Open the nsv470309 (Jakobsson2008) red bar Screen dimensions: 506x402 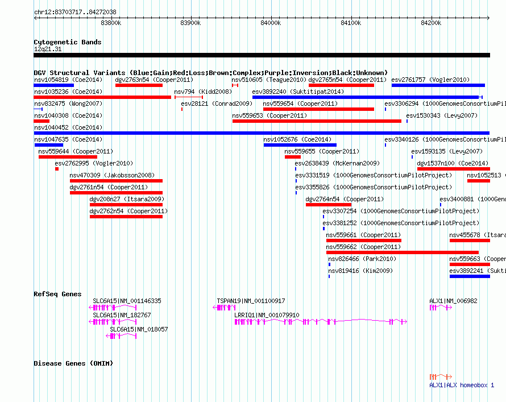coord(116,181)
